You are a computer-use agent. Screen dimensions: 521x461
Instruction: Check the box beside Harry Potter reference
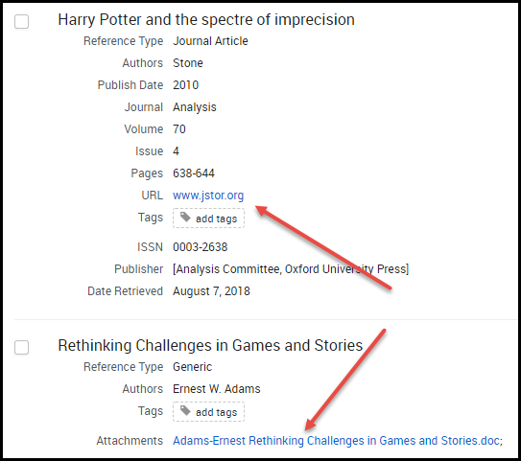point(22,22)
